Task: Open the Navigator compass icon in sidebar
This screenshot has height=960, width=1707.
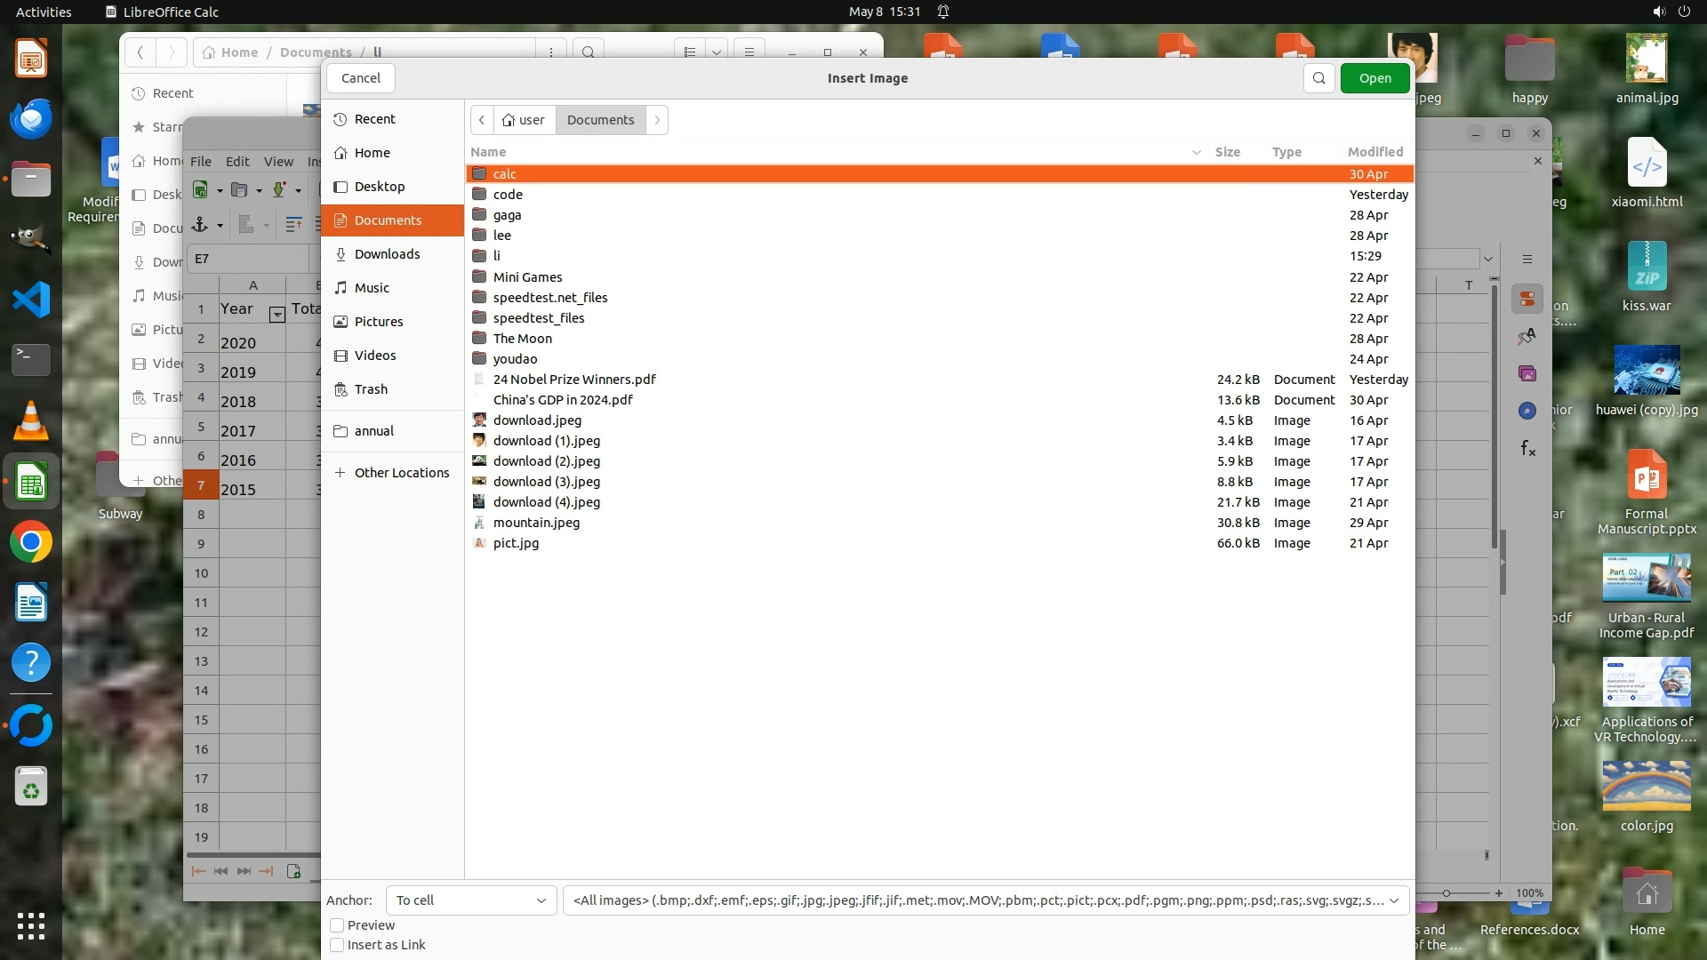Action: point(1527,411)
